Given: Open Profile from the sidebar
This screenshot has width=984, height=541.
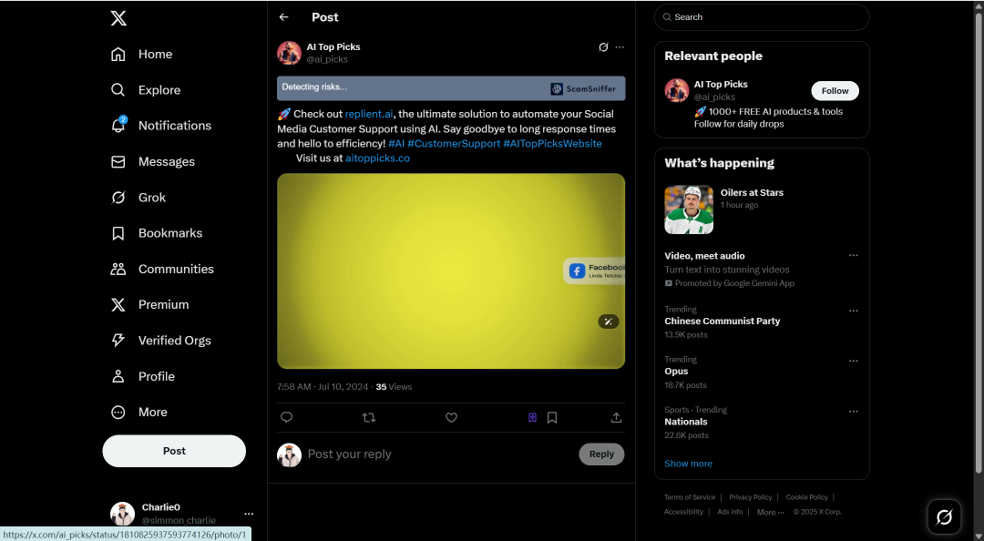Looking at the screenshot, I should click(x=142, y=376).
